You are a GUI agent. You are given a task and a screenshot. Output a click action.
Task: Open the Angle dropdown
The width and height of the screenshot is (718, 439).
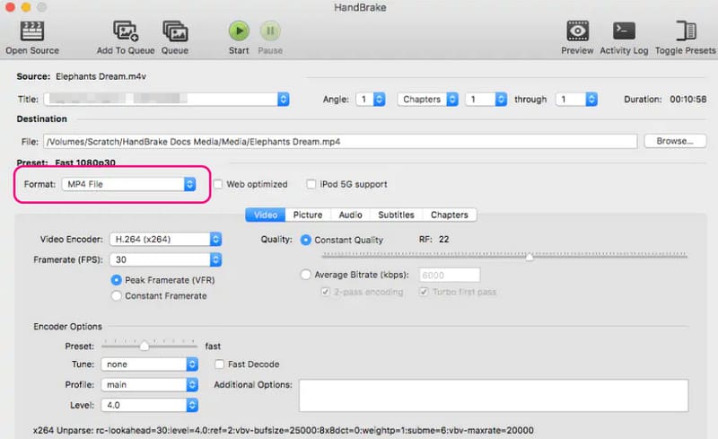371,99
